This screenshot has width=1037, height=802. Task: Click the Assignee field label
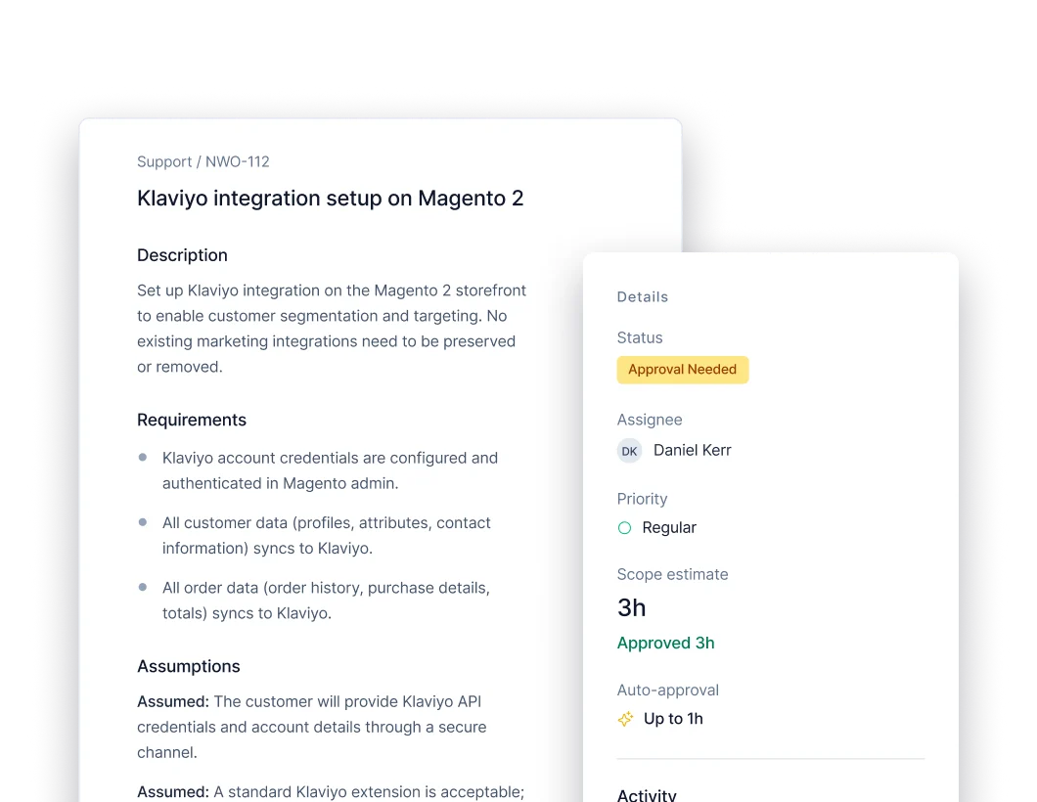[650, 420]
